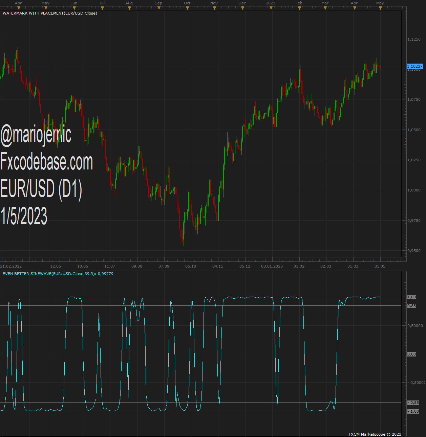The height and width of the screenshot is (437, 426).
Task: Select the 02.03 date axis label
Action: tap(326, 266)
